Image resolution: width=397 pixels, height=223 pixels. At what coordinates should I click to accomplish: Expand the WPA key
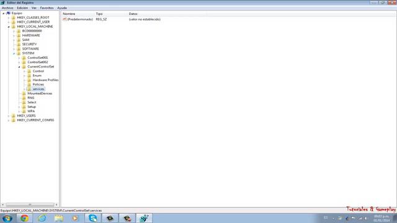[x=19, y=111]
